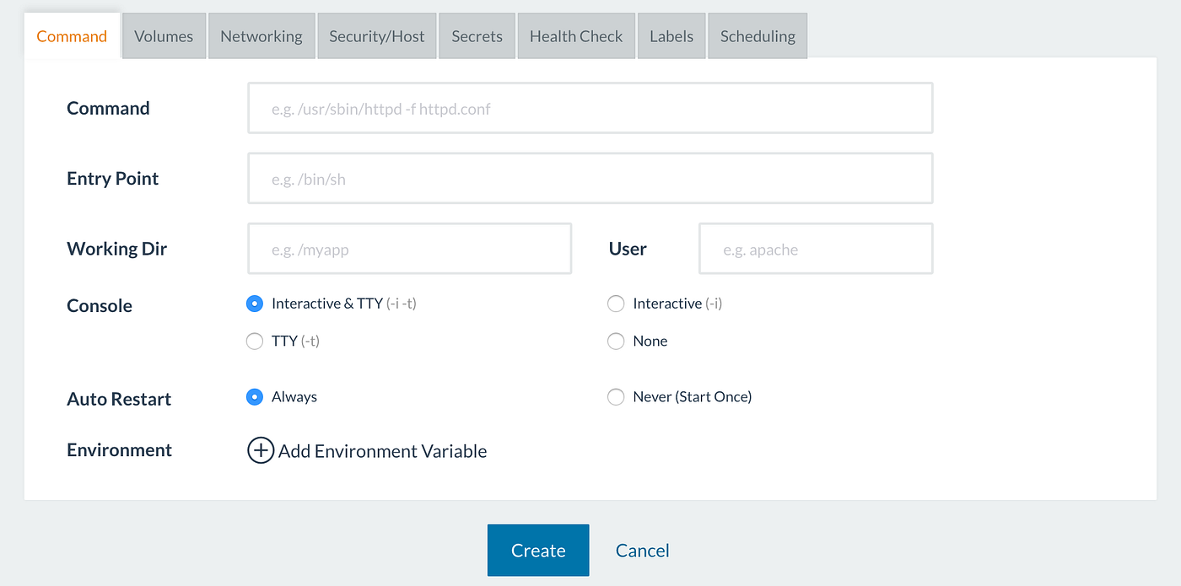Choose Never (Start Once) restart option
This screenshot has height=586, width=1181.
(x=616, y=396)
